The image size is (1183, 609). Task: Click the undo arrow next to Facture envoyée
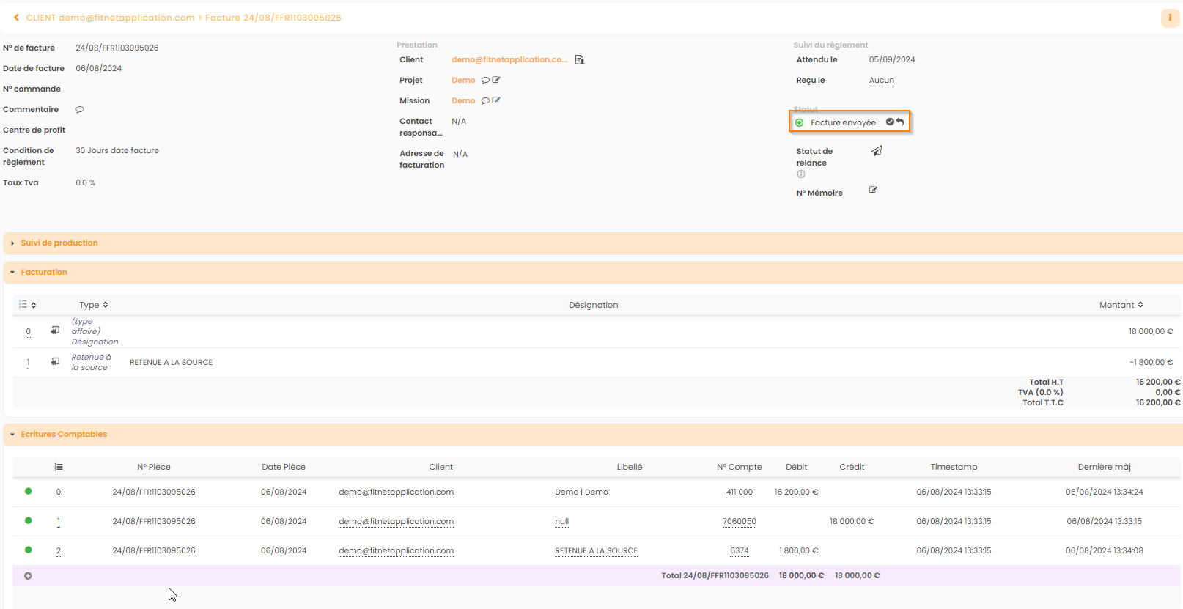(x=900, y=122)
